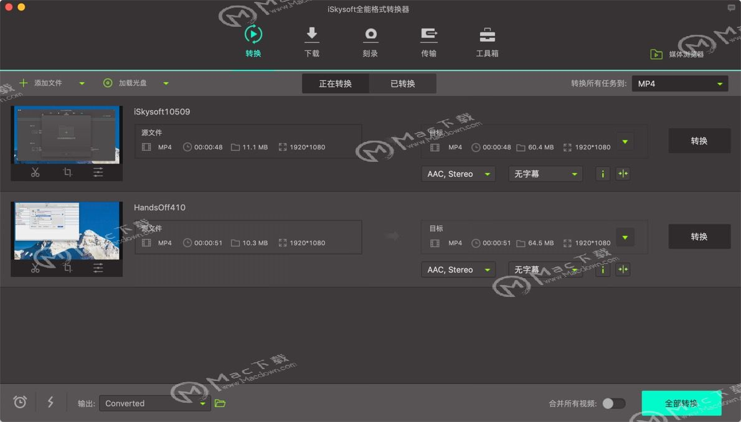Open the 转换 (Convert) section

(x=253, y=41)
